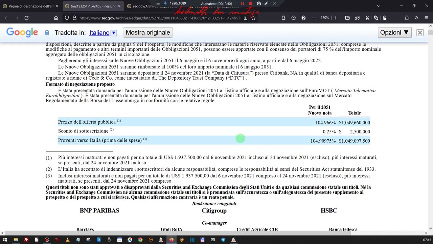This screenshot has height=244, width=433.
Task: Click the 'HSBC' bookrunner name
Action: (329, 210)
